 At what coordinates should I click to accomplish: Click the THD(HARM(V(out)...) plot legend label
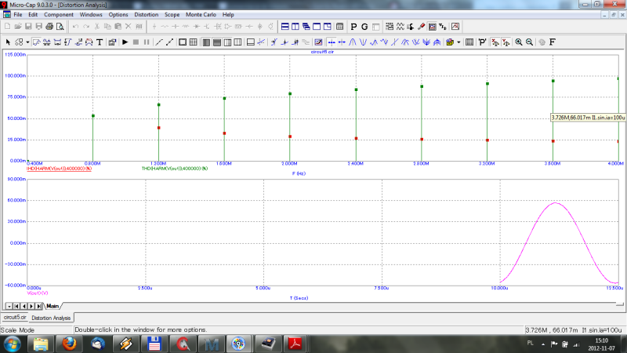pyautogui.click(x=175, y=169)
